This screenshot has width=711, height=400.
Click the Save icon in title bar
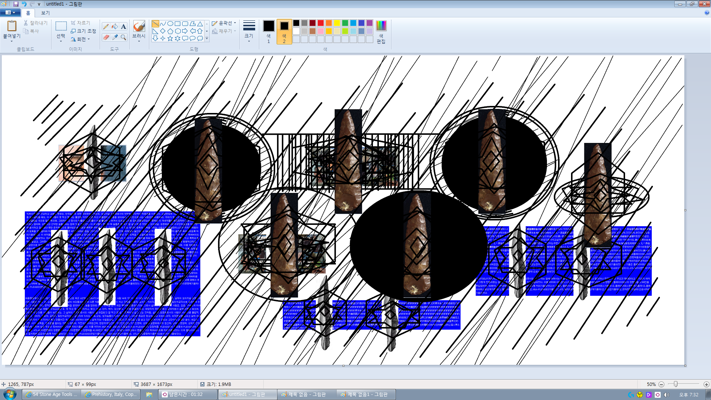16,4
